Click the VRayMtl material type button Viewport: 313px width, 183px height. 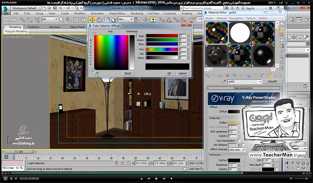(x=272, y=82)
